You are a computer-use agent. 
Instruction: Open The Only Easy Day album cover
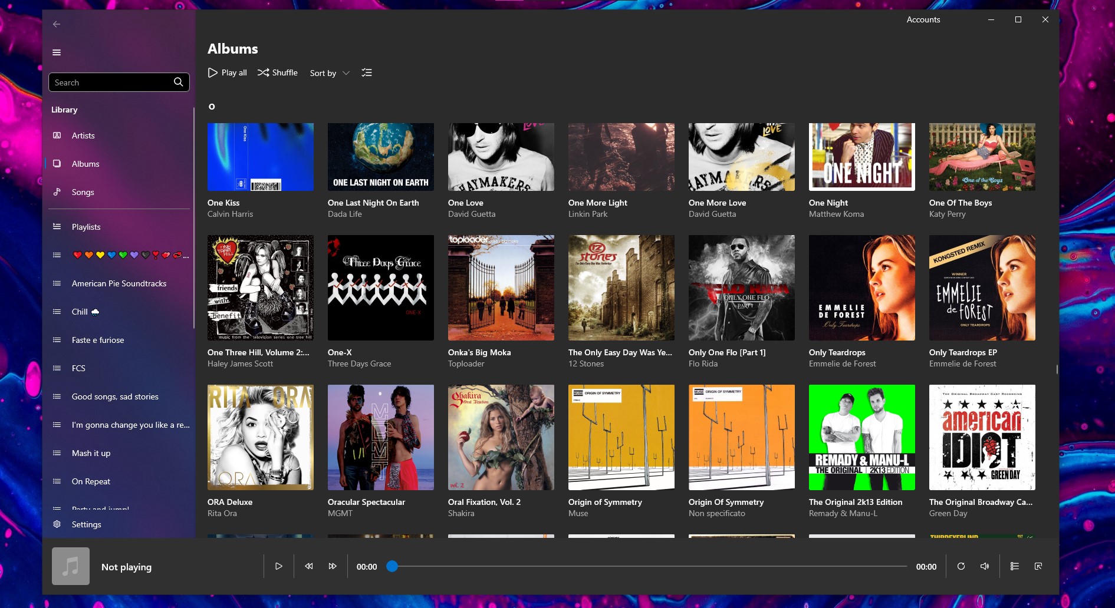coord(621,288)
